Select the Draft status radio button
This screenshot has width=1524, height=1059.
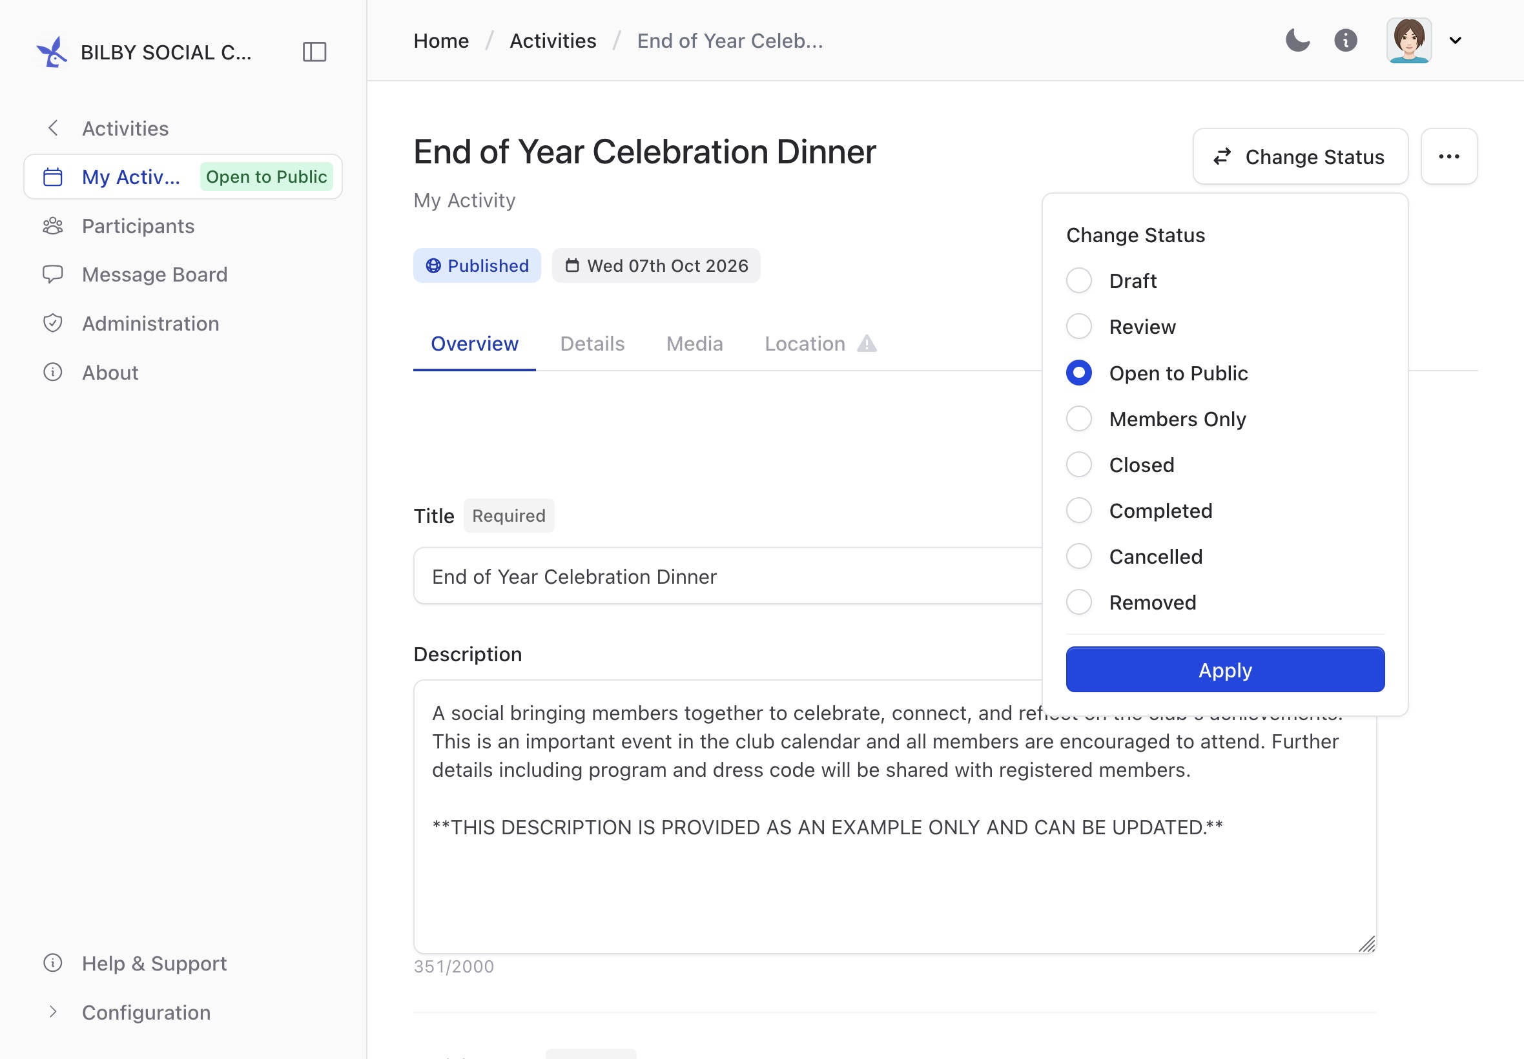1079,281
